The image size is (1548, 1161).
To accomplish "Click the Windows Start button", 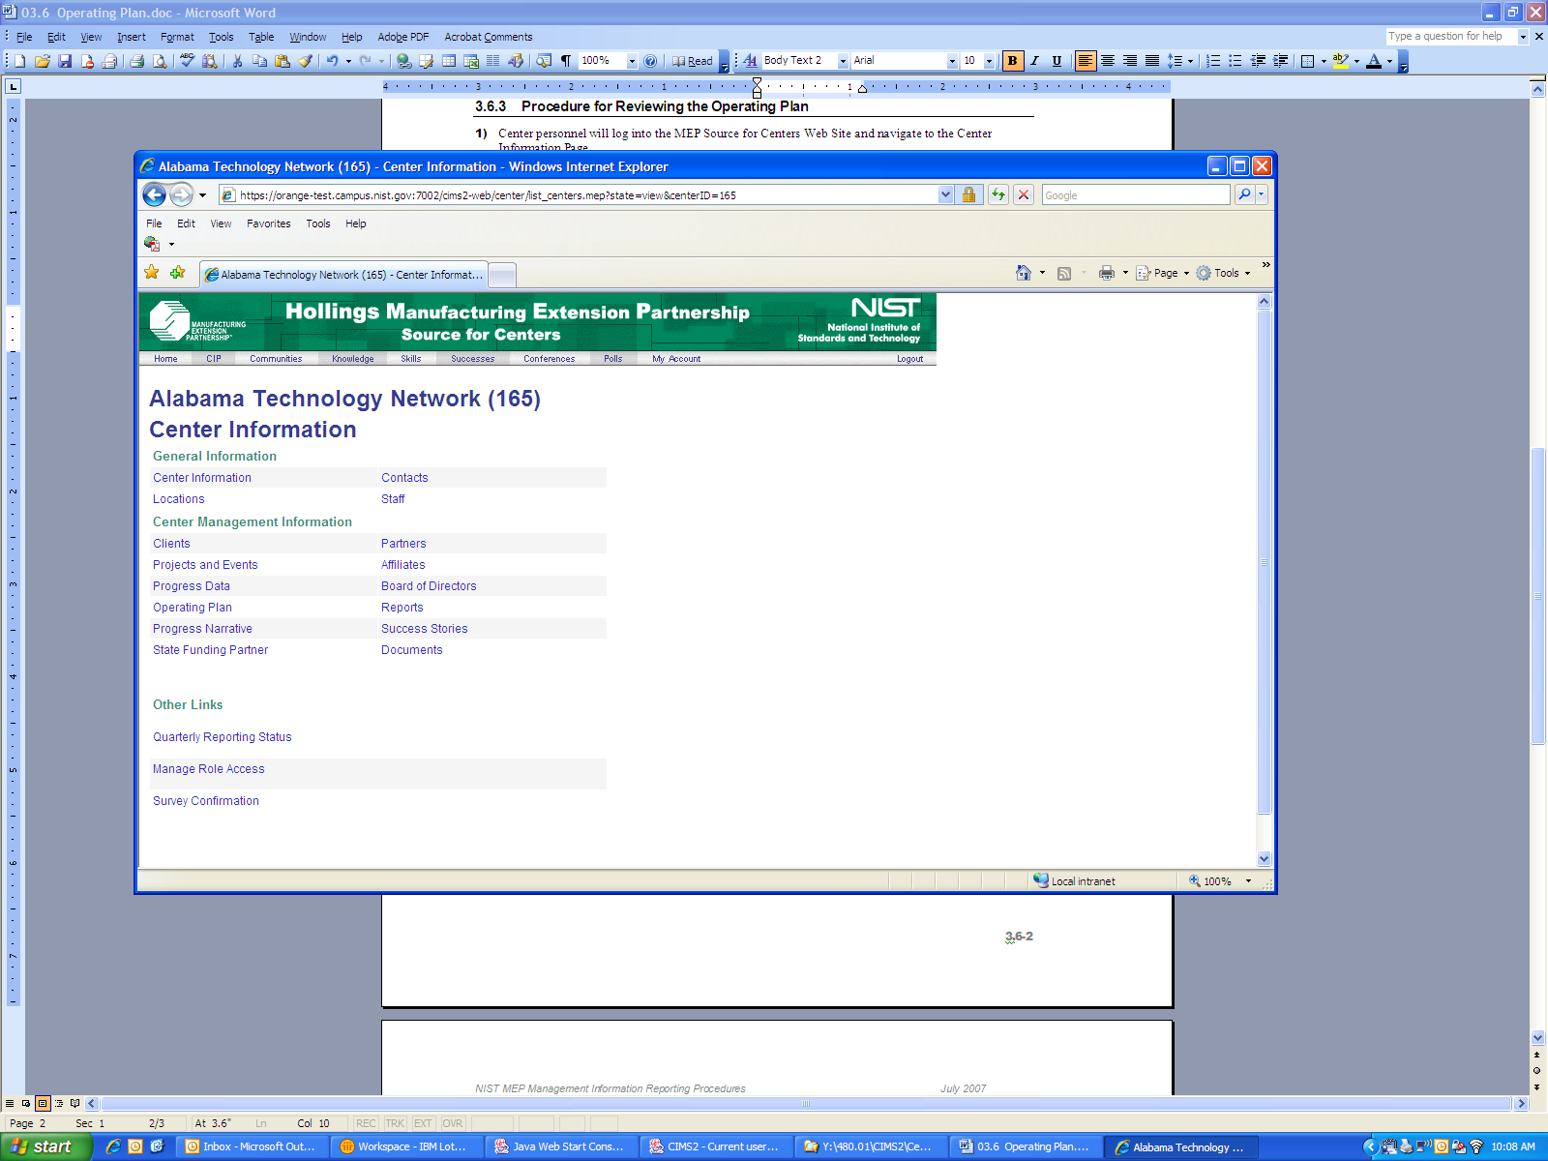I will click(46, 1146).
